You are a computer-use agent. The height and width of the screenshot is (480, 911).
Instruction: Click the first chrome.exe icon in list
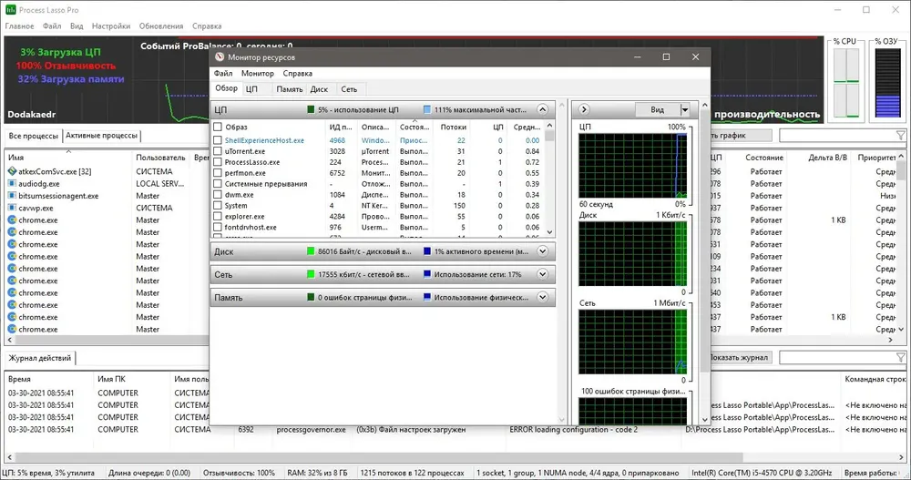(x=12, y=220)
